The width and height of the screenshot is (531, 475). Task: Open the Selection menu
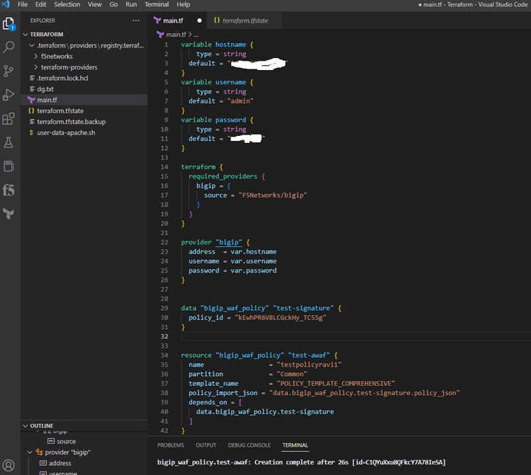pos(67,4)
